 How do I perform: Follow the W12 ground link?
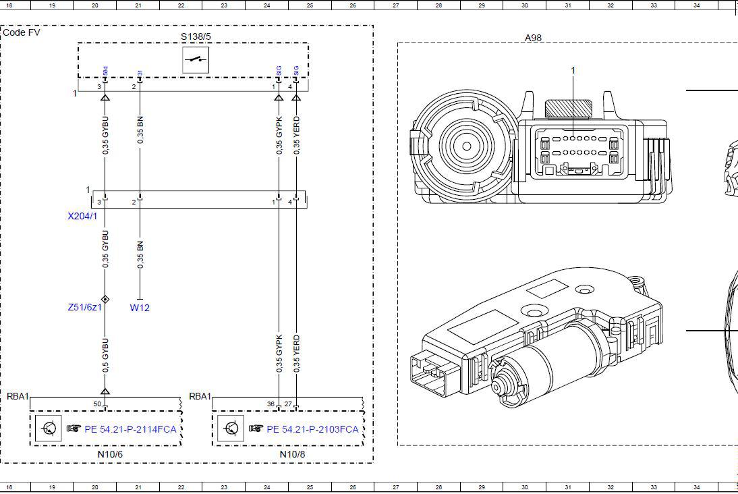tap(140, 308)
